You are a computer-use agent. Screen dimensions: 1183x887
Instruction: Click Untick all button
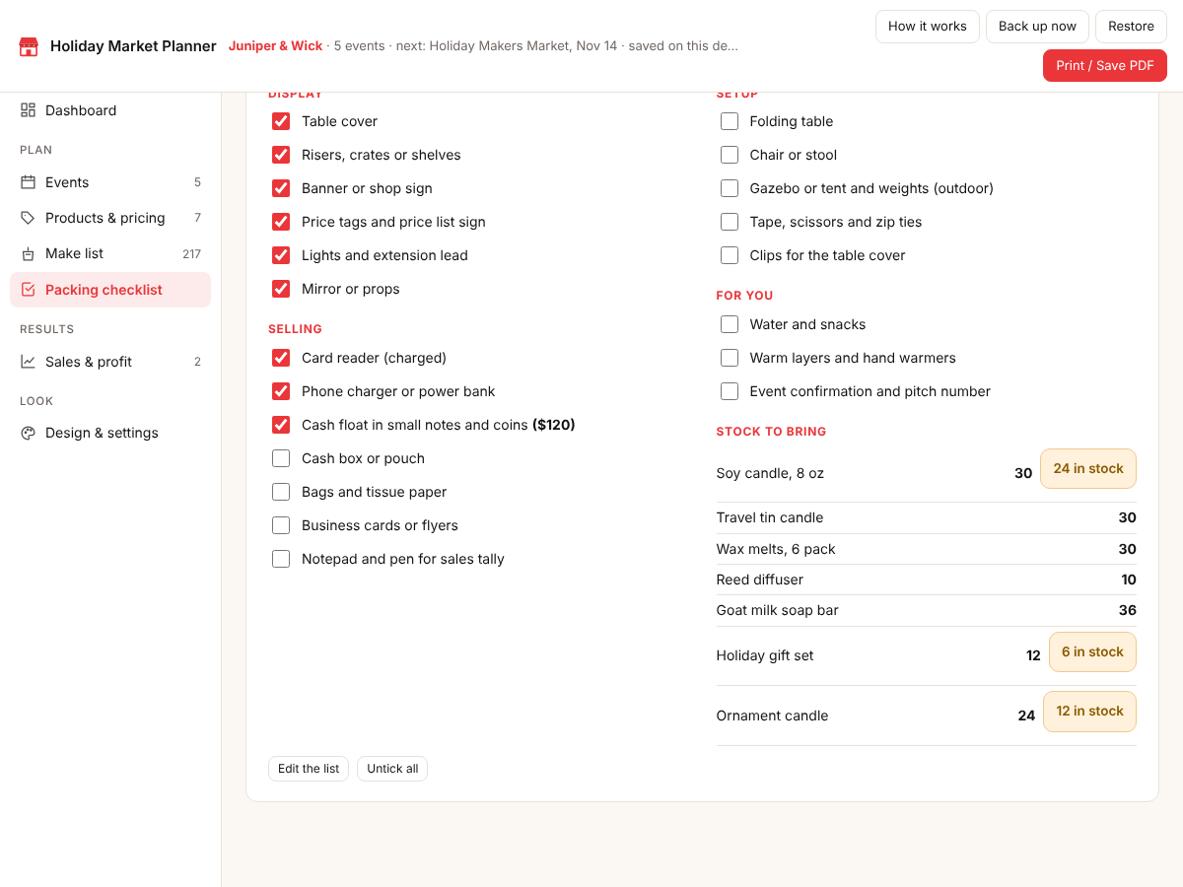[392, 769]
